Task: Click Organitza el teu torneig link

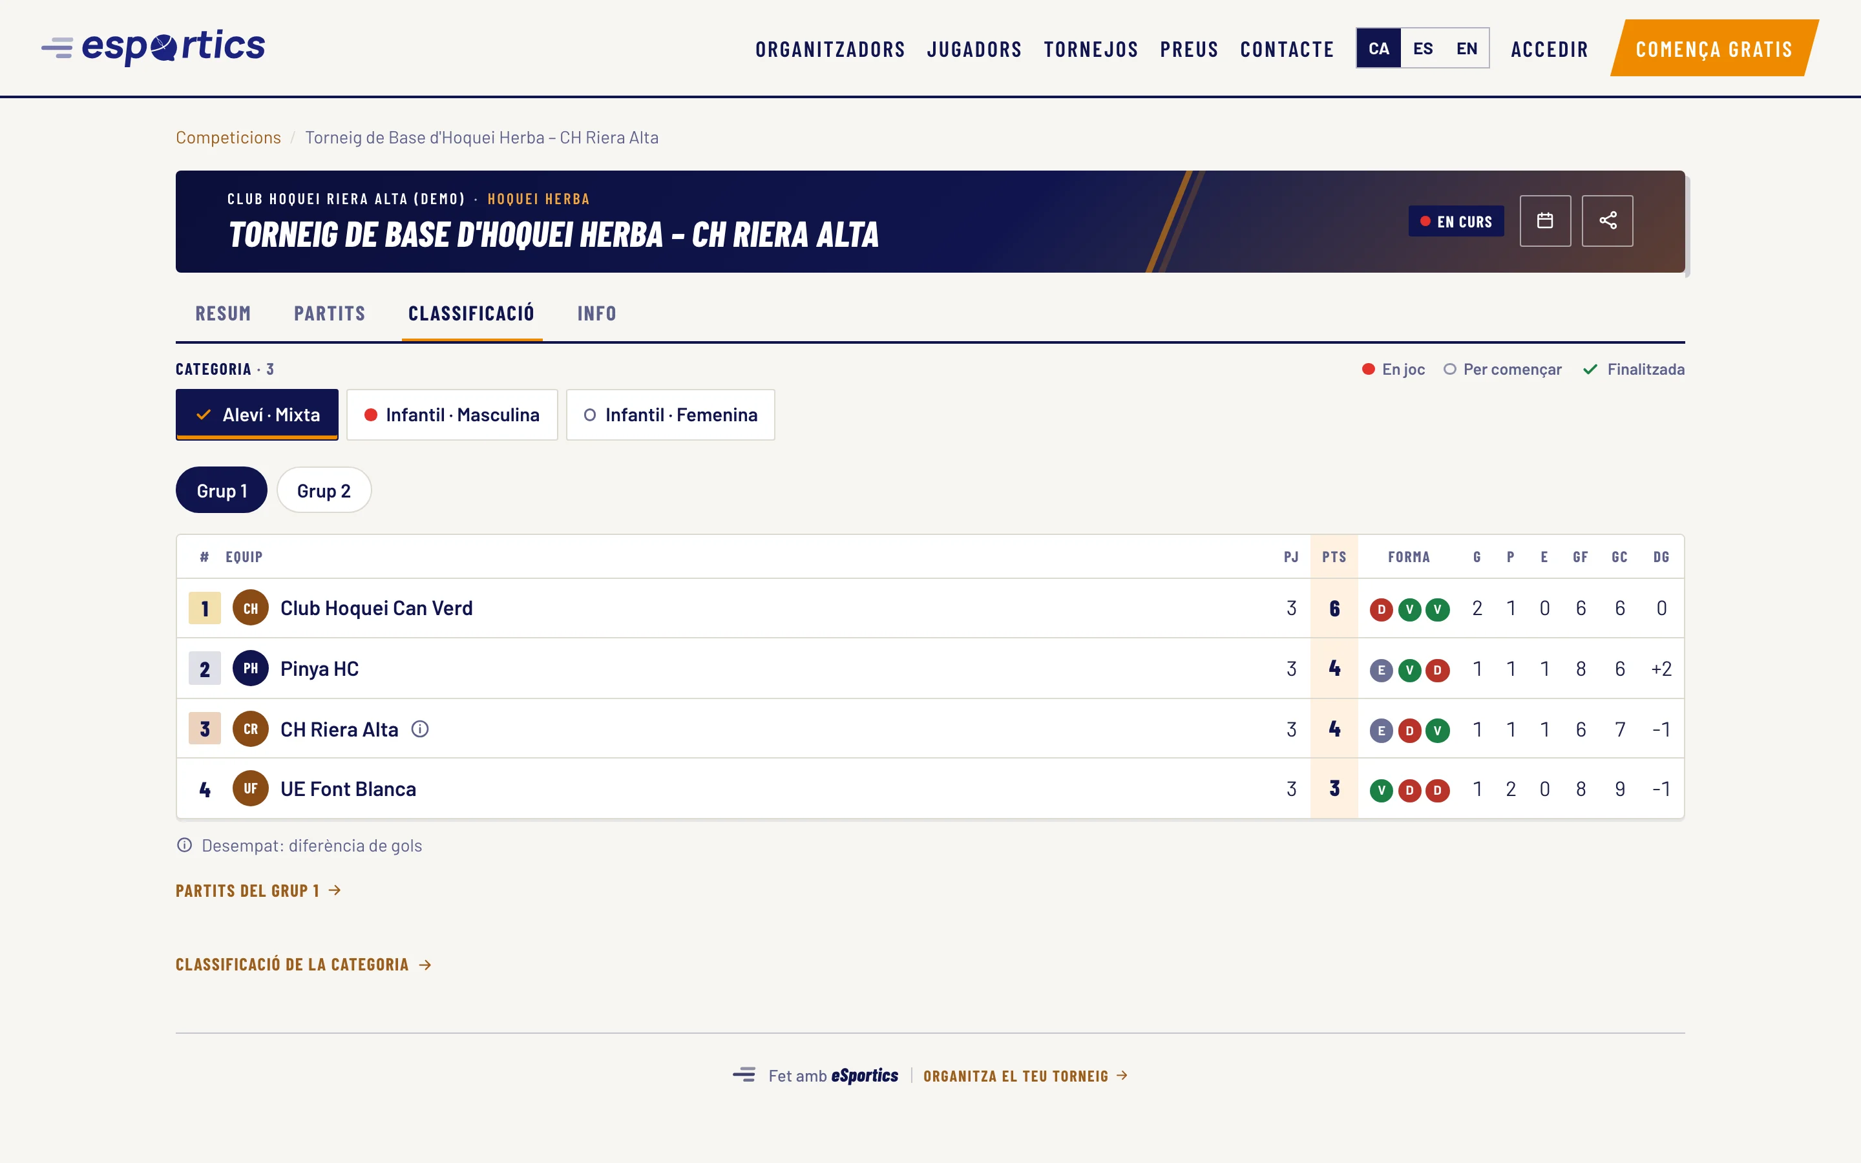Action: pos(1025,1075)
